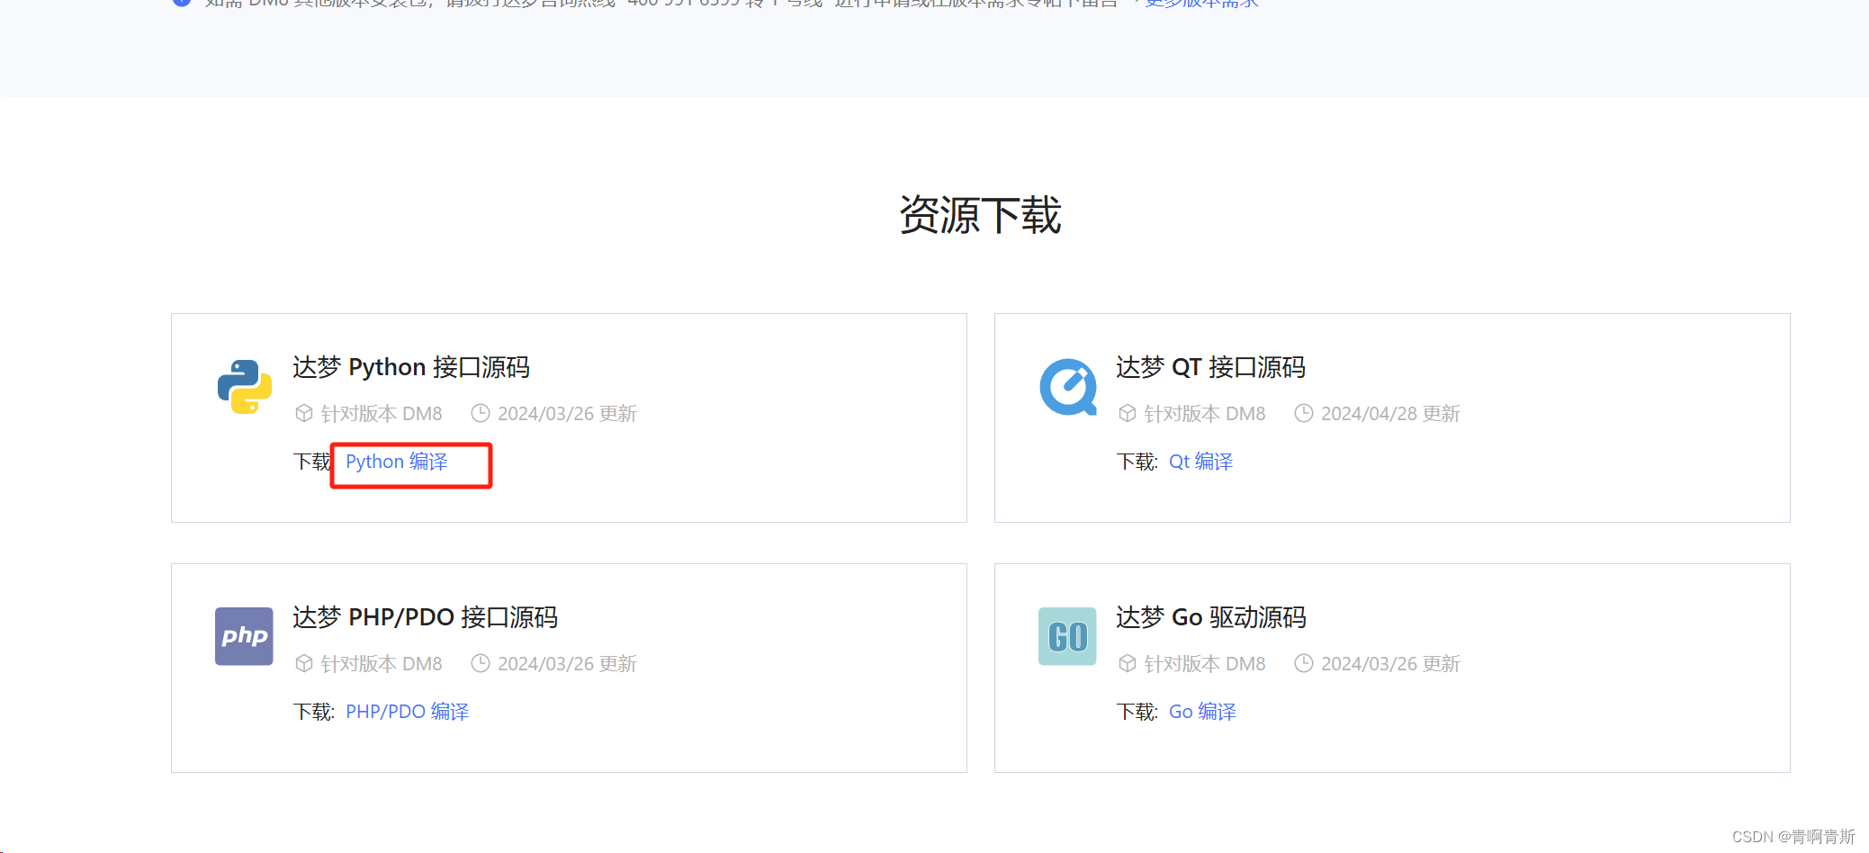1869x853 pixels.
Task: Open the Go 编译 download link
Action: click(1202, 711)
